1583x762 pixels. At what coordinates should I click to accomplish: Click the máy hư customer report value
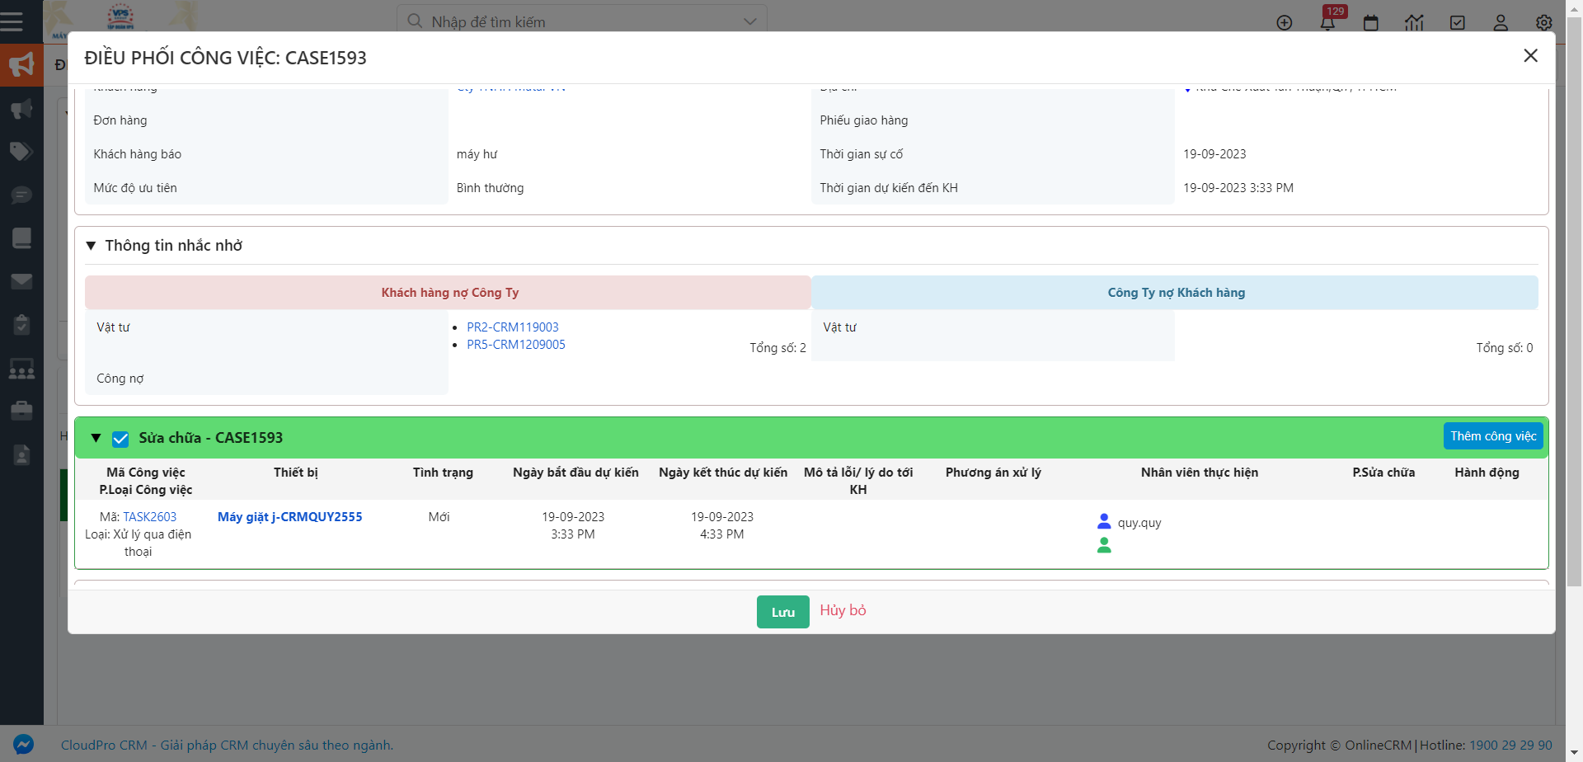point(477,154)
